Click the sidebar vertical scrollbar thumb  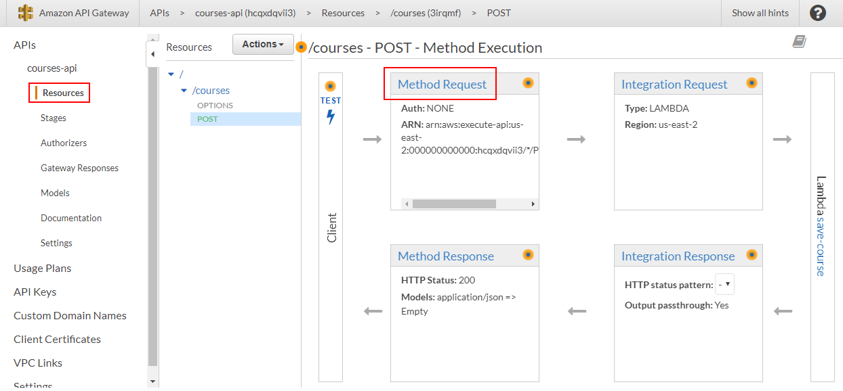coord(152,216)
